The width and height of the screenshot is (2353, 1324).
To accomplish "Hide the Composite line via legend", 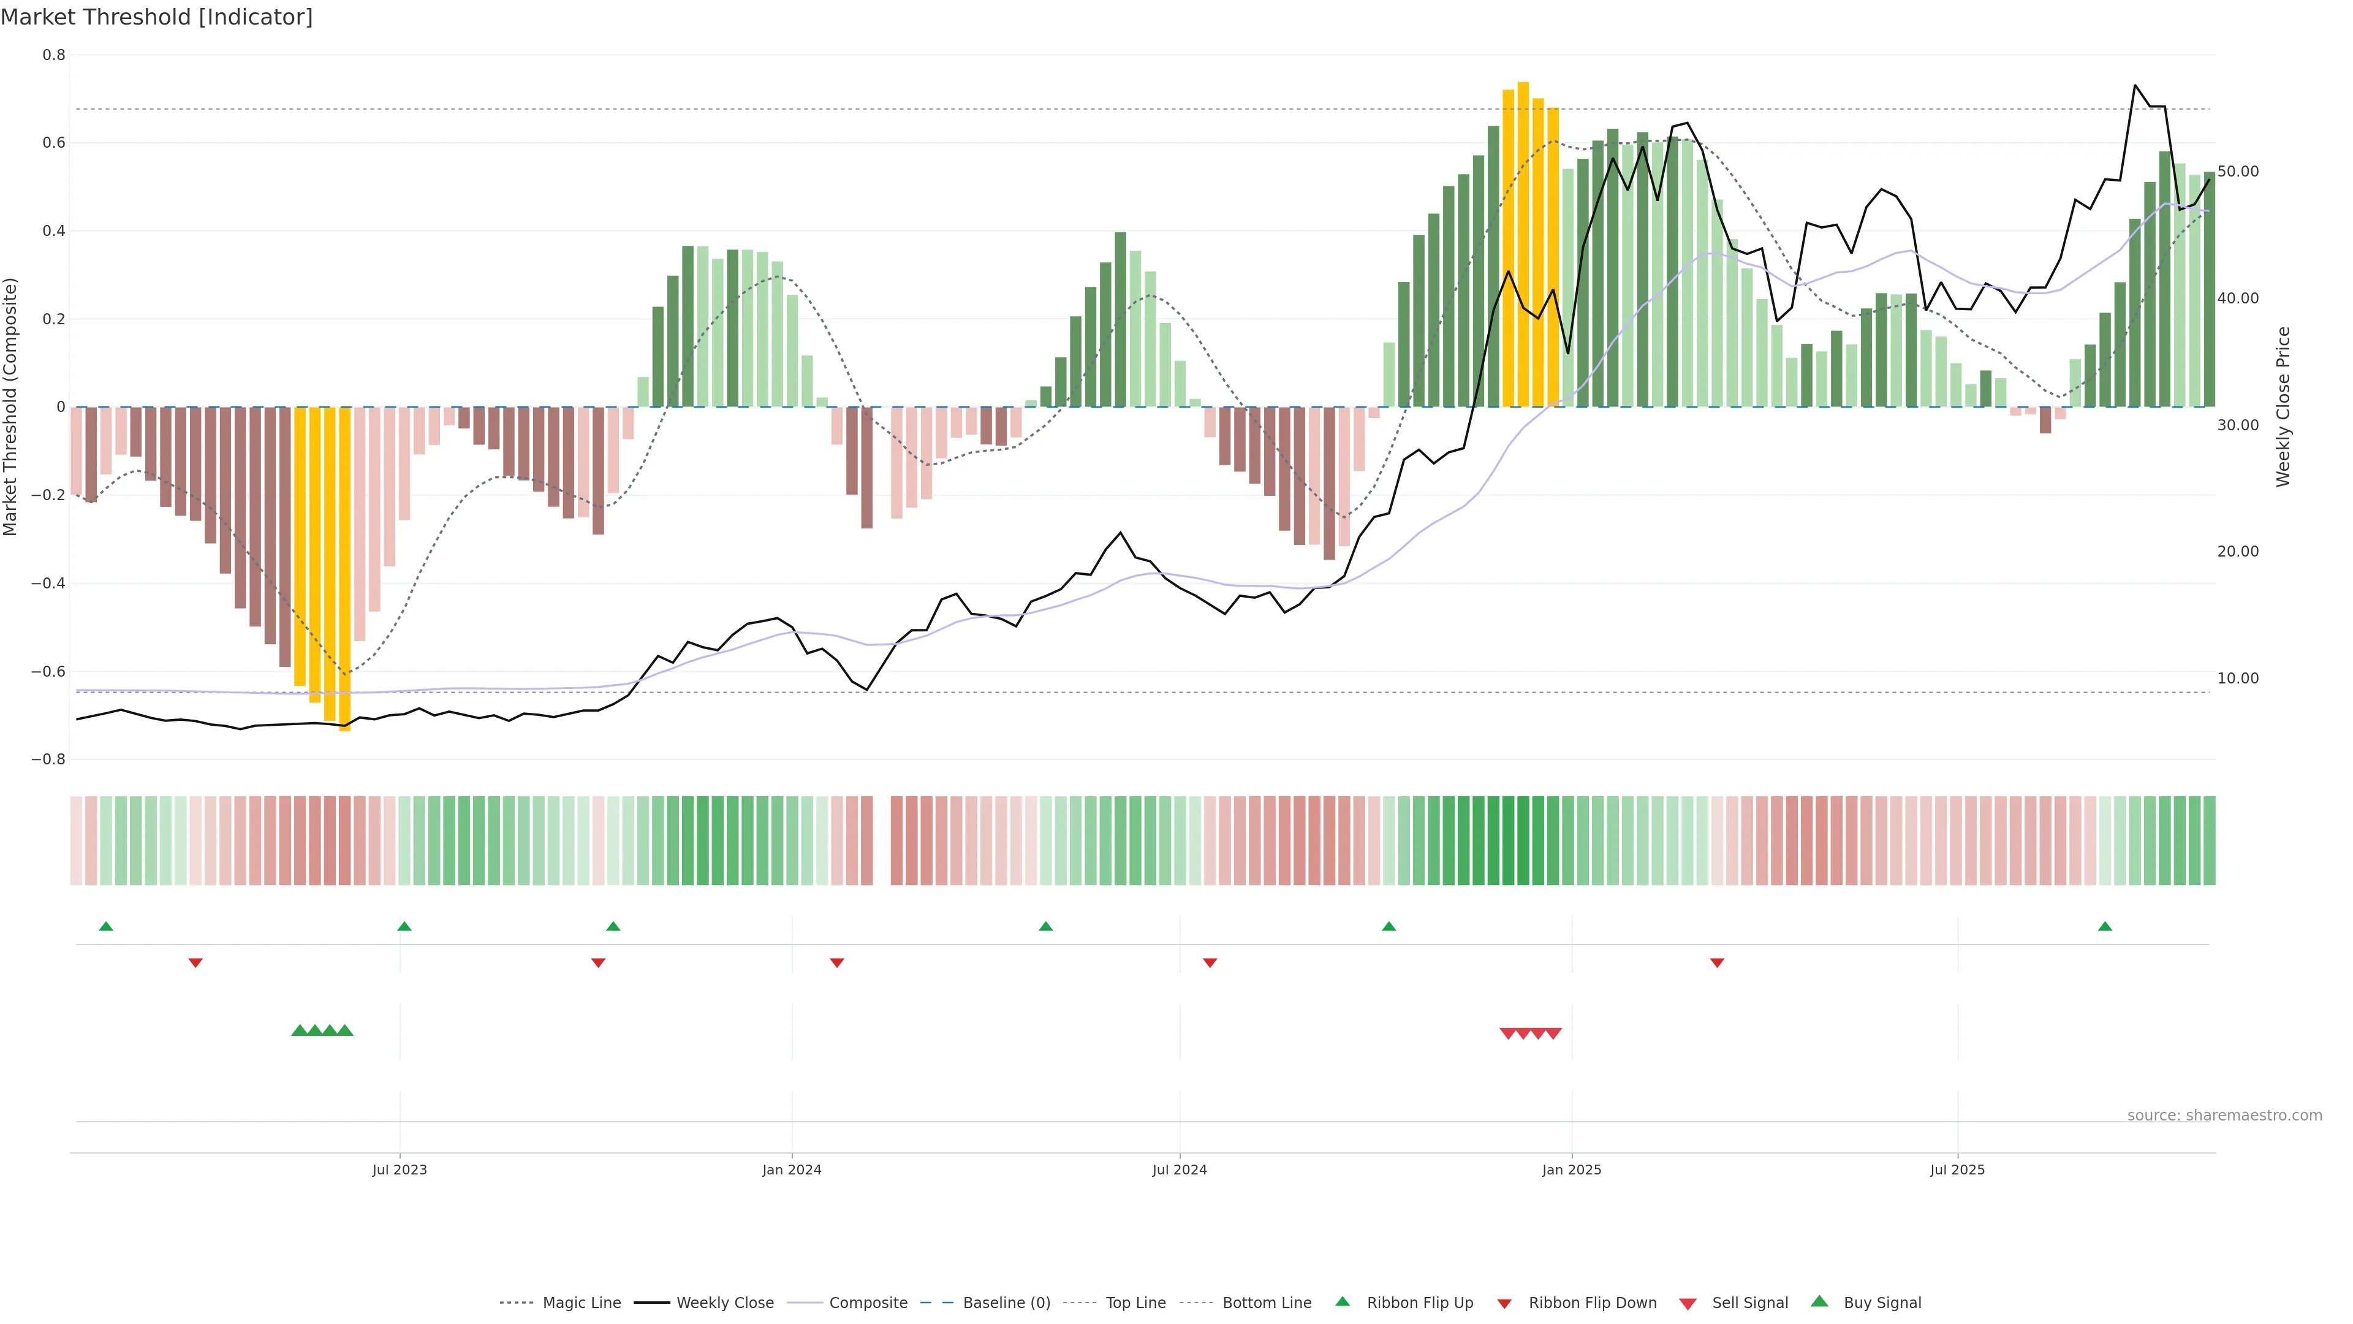I will (868, 1303).
